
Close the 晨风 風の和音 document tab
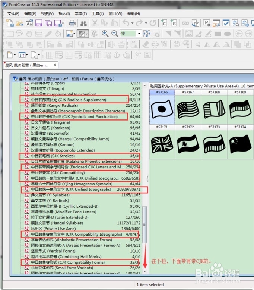coord(55,65)
